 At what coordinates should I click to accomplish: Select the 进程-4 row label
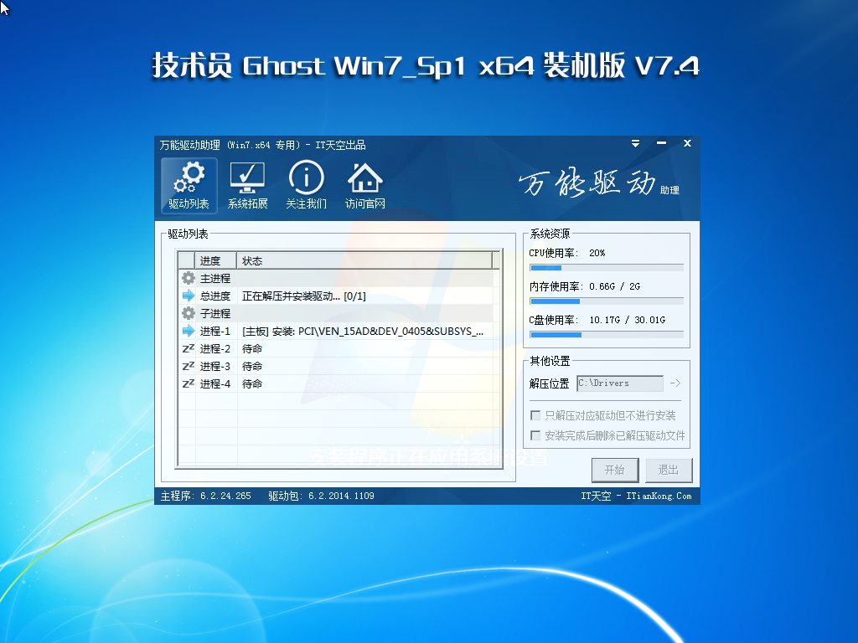(x=215, y=383)
